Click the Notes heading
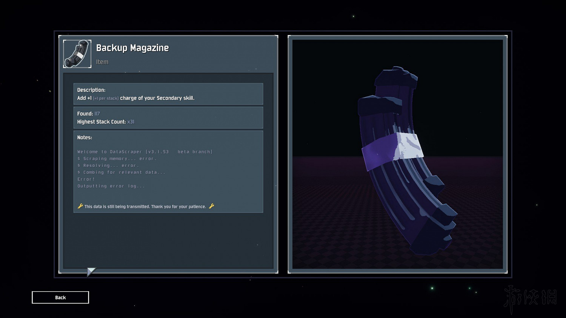This screenshot has height=318, width=566. 85,138
